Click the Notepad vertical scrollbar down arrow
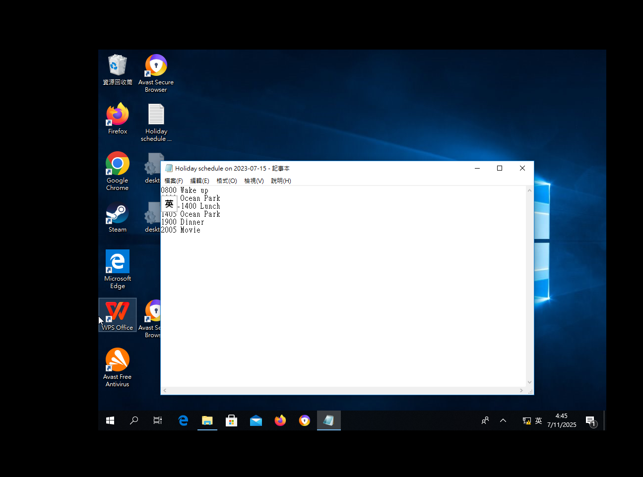This screenshot has height=477, width=643. pos(530,382)
